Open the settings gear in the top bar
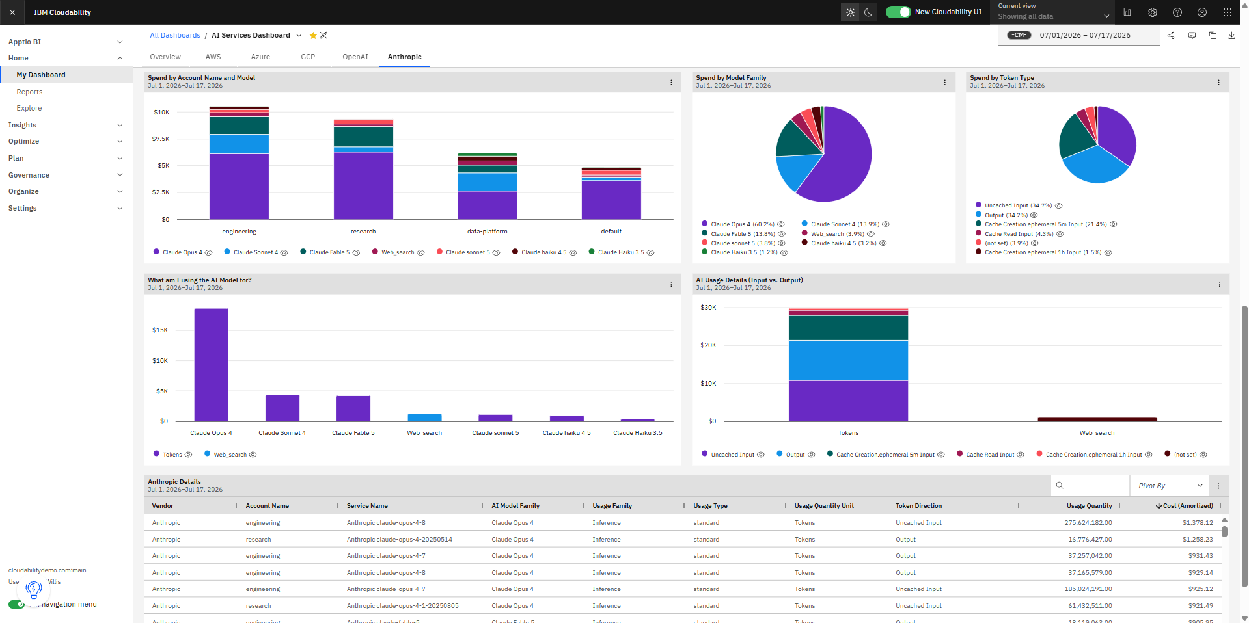 1153,12
